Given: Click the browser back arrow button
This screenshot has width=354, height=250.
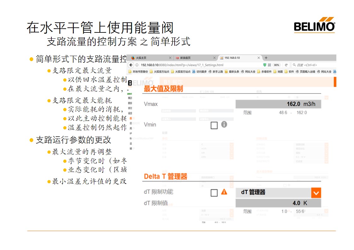Looking at the screenshot, I should (x=131, y=65).
